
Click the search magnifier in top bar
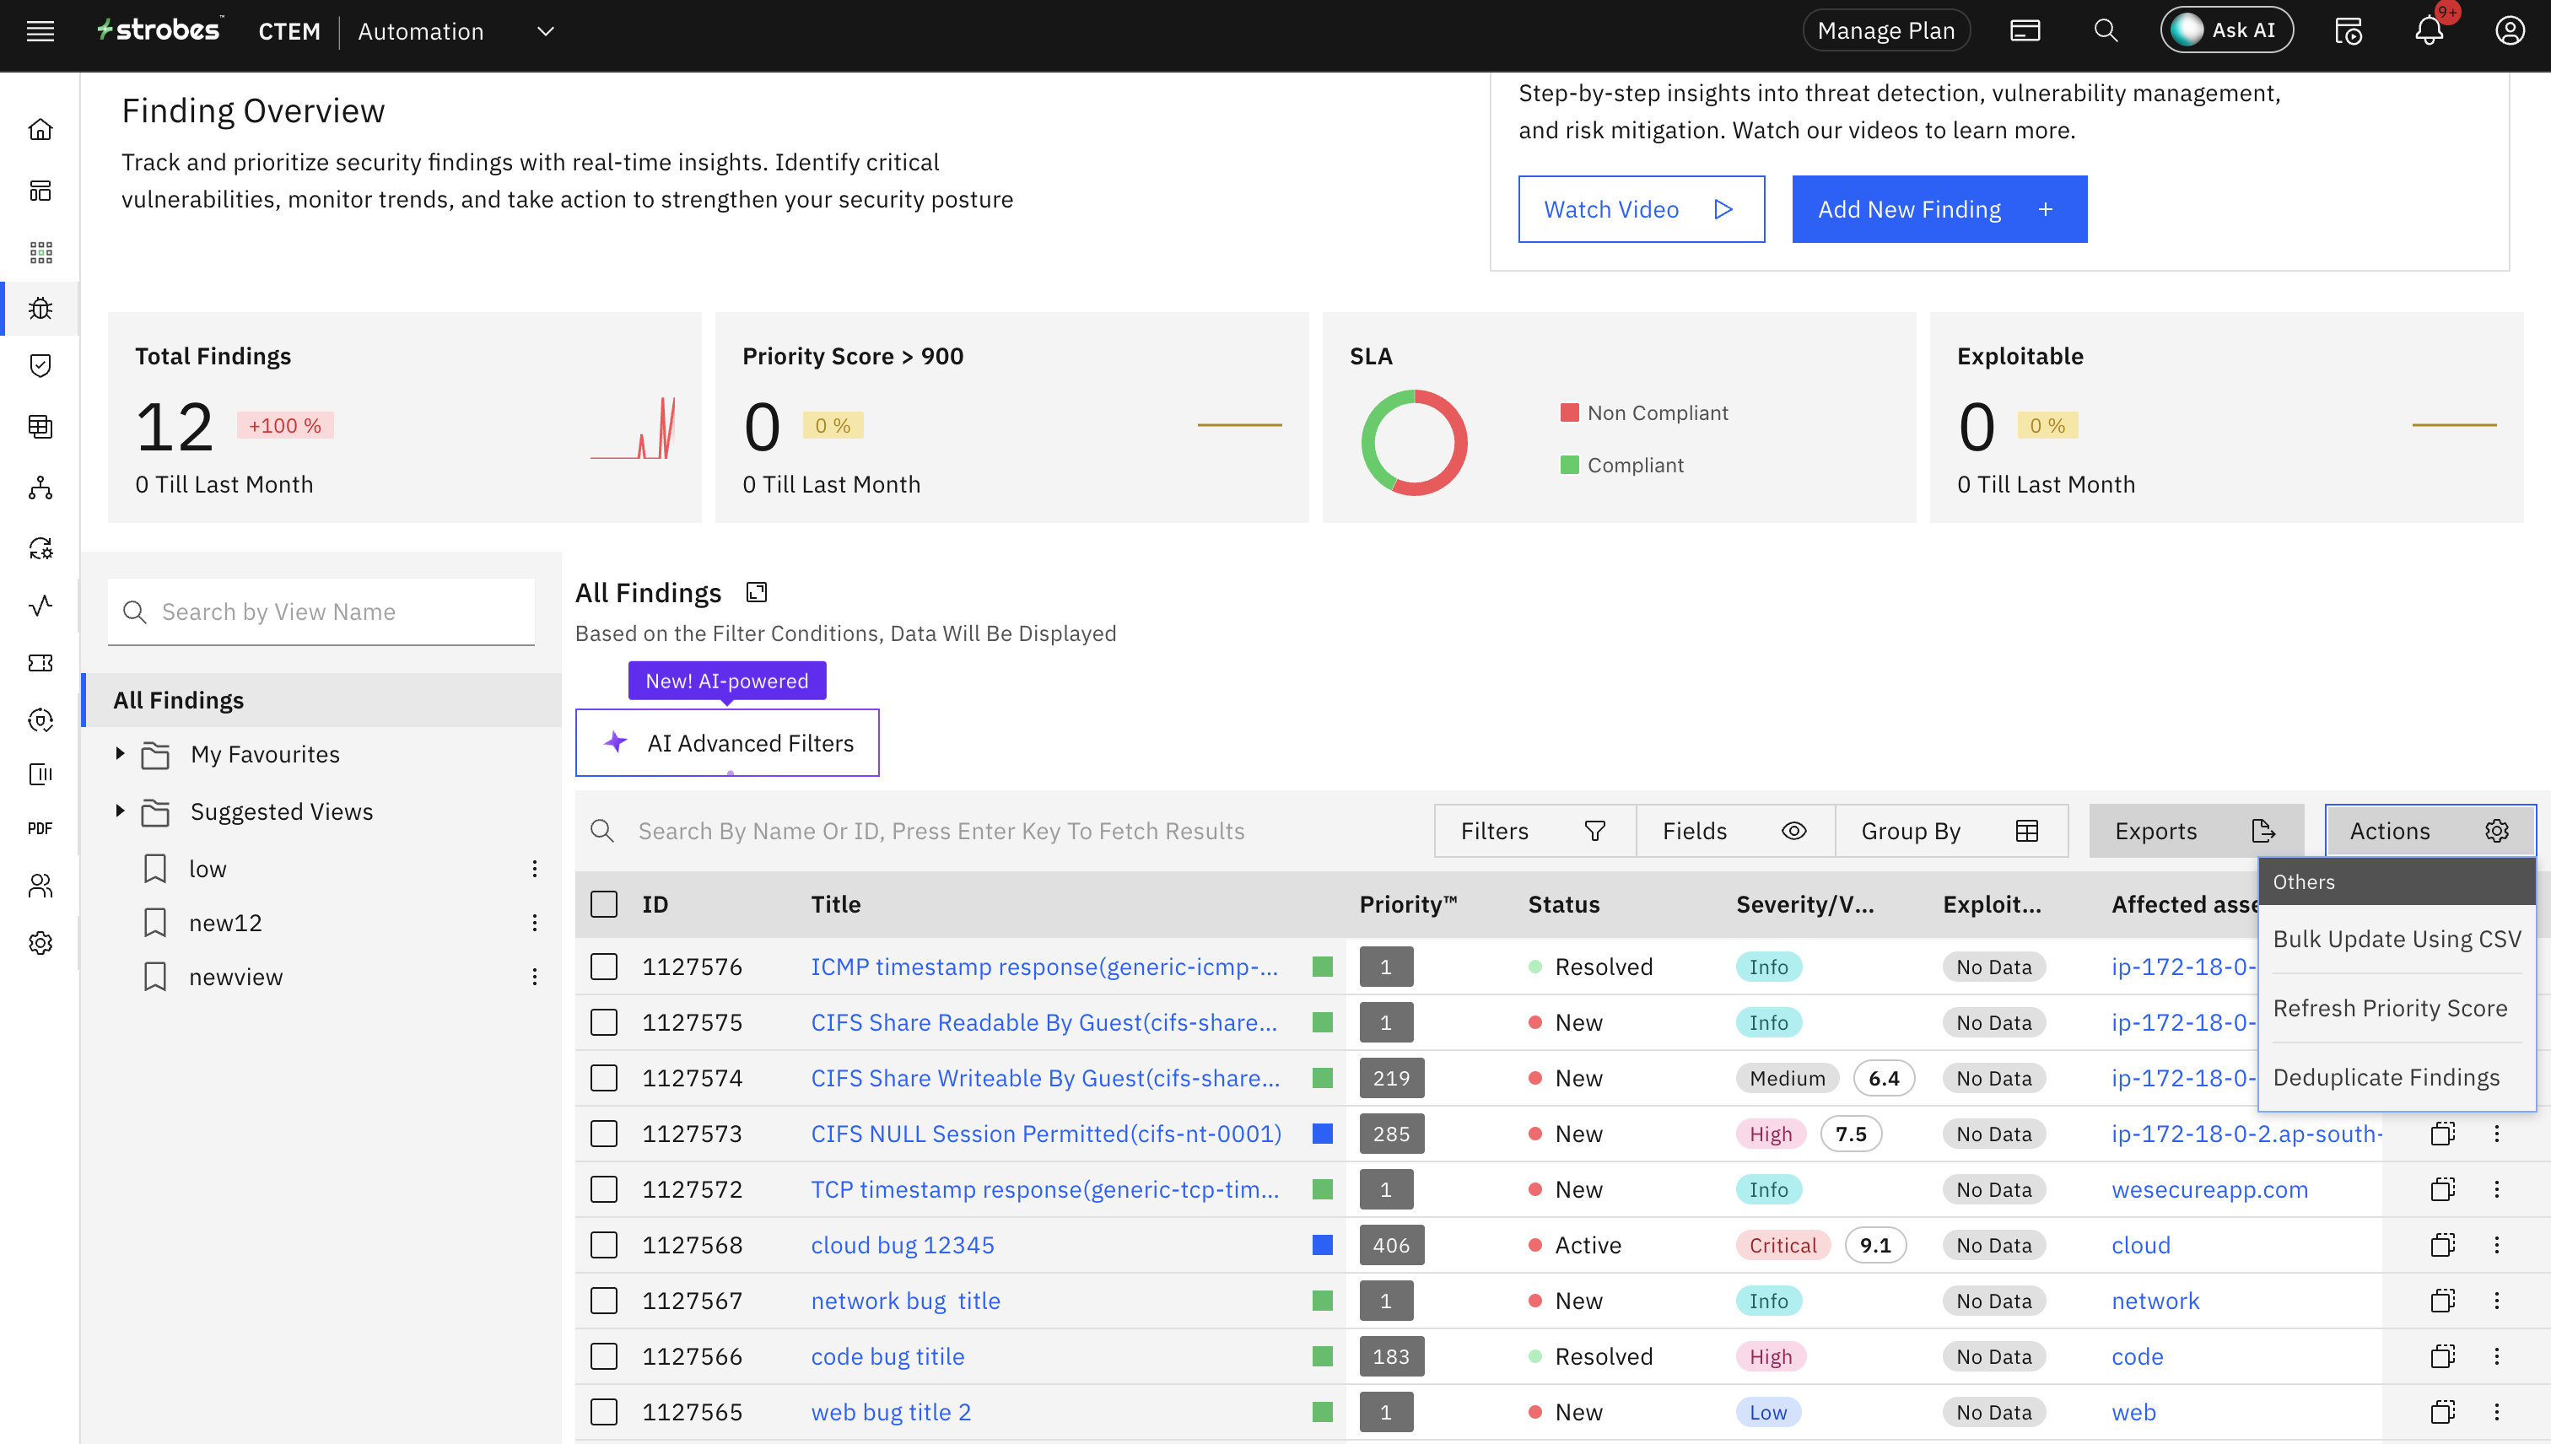click(2105, 30)
